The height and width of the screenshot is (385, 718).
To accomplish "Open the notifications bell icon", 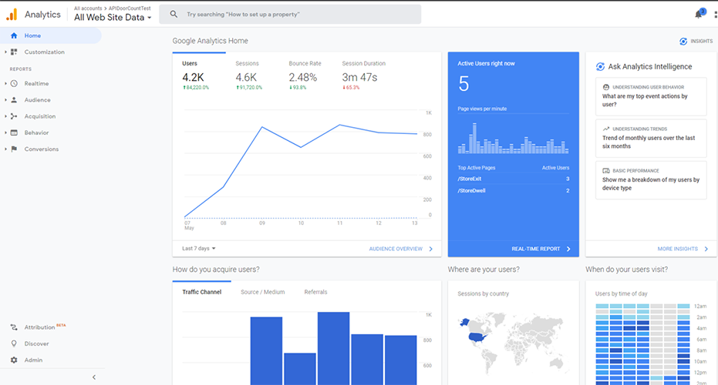I will 698,15.
